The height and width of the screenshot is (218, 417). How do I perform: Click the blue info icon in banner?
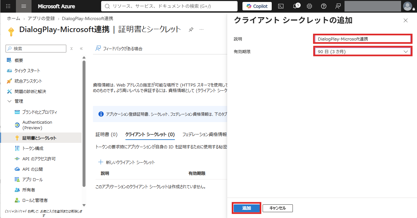tap(101, 114)
